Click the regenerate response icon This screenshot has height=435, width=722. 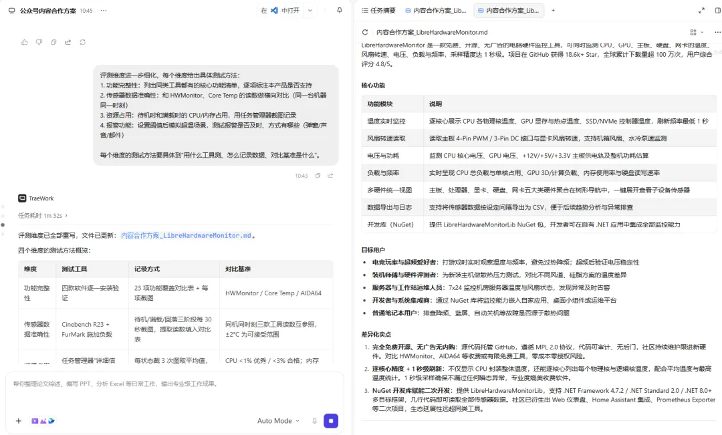(x=82, y=42)
